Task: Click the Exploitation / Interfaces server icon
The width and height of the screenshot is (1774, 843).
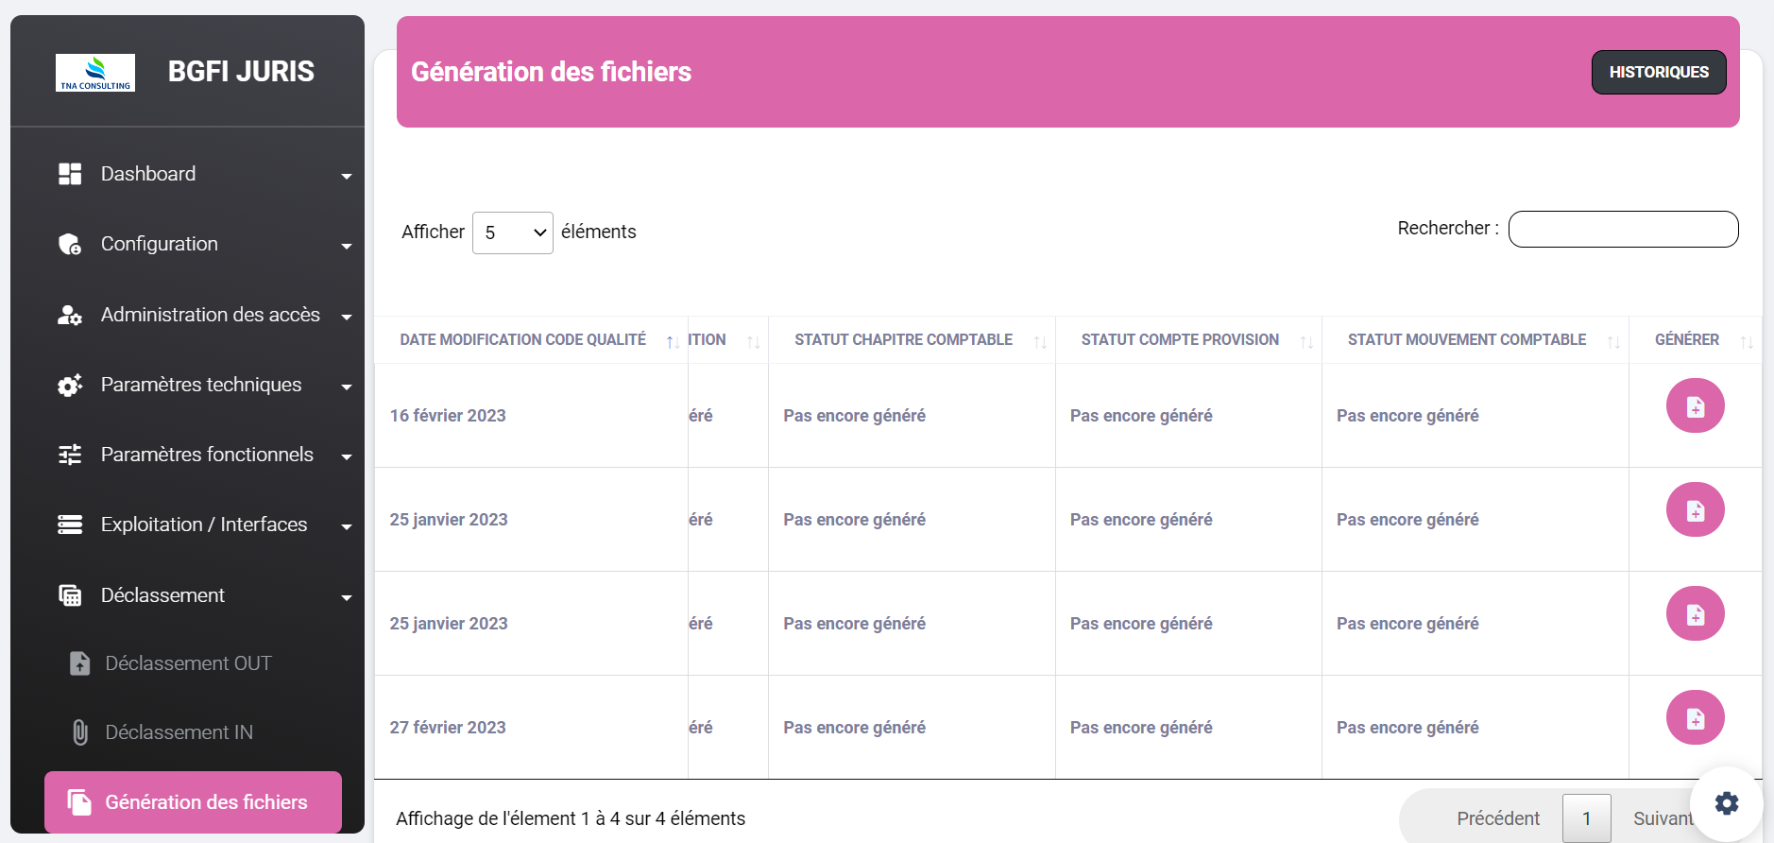Action: click(70, 525)
